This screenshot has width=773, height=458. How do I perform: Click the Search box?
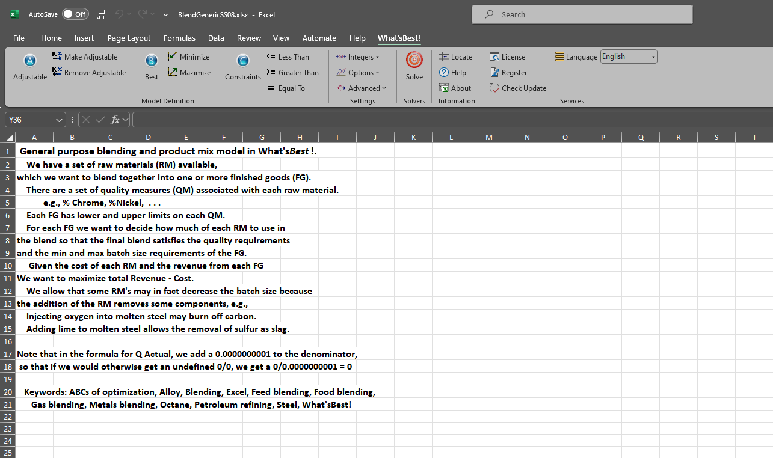(582, 14)
